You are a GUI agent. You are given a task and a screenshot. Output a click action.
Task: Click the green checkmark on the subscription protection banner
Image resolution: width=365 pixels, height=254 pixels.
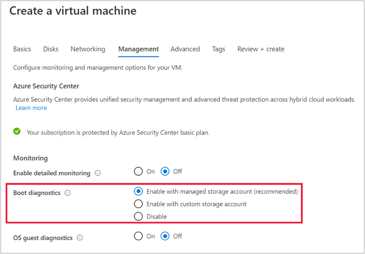17,131
